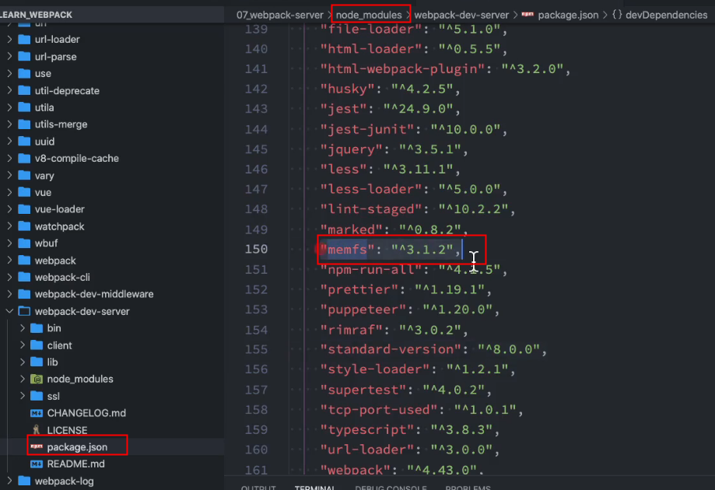Click the npm icon in the breadcrumb
This screenshot has width=715, height=490.
(527, 15)
